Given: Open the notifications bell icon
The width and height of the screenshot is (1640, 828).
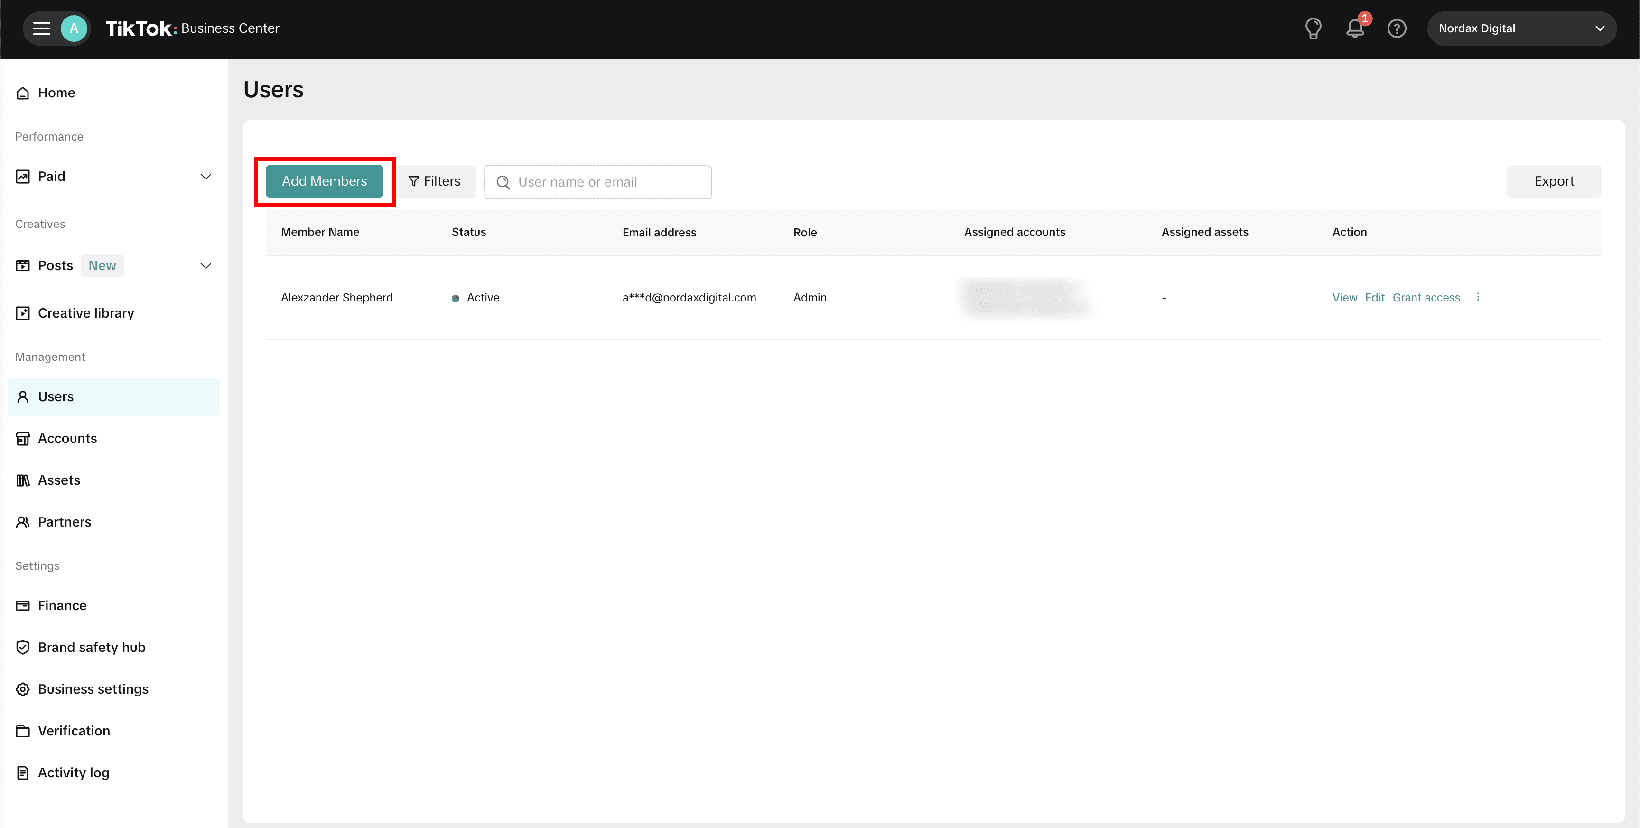Looking at the screenshot, I should click(1355, 28).
